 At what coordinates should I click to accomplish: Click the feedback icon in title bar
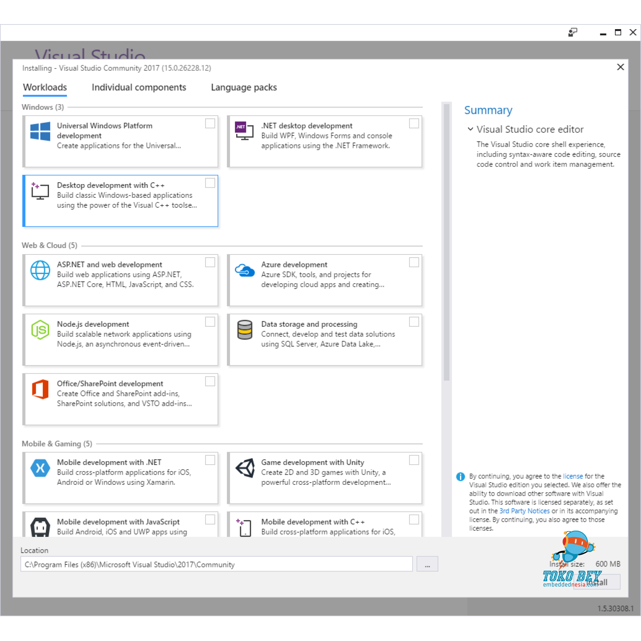click(x=573, y=32)
